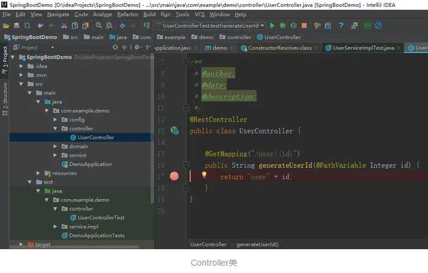Select UserController in project tree
Screen dimensions: 428x273
(x=81, y=137)
